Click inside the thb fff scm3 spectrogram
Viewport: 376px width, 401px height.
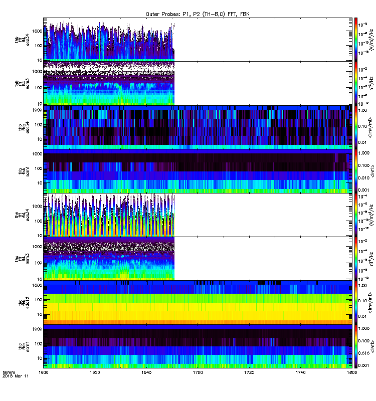[x=109, y=83]
